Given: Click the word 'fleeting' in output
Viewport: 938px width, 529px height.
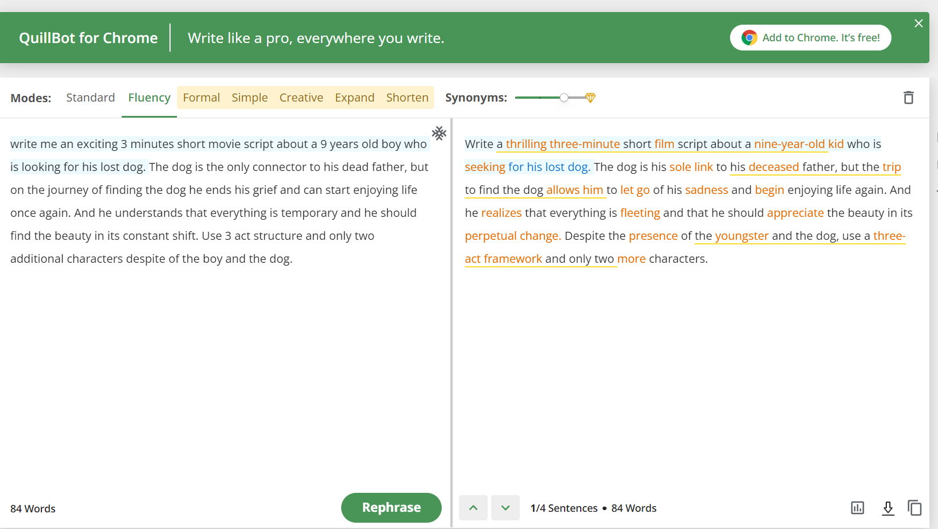Looking at the screenshot, I should 640,213.
